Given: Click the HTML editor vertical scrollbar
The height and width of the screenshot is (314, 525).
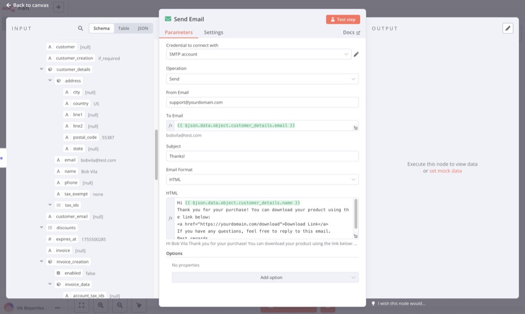Looking at the screenshot, I should pos(355,214).
